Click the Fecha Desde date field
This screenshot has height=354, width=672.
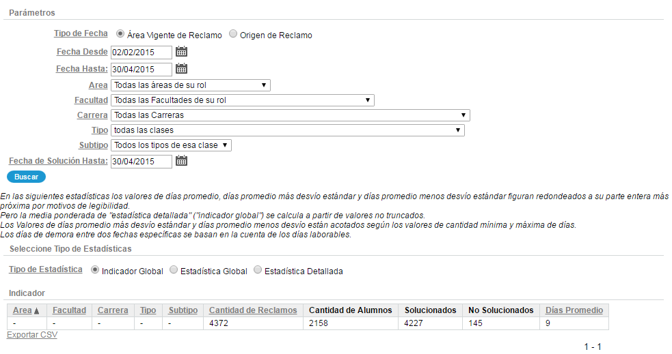point(142,52)
